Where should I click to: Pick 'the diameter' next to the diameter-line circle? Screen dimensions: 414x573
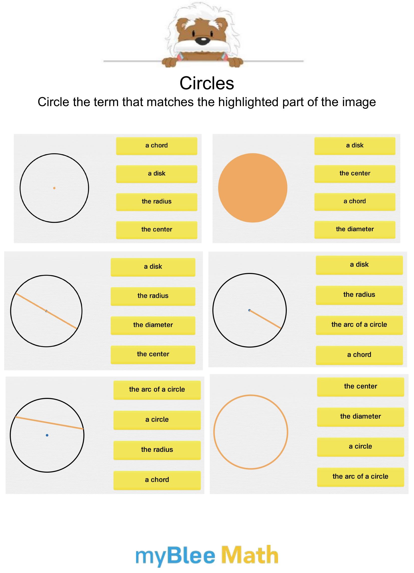[153, 325]
